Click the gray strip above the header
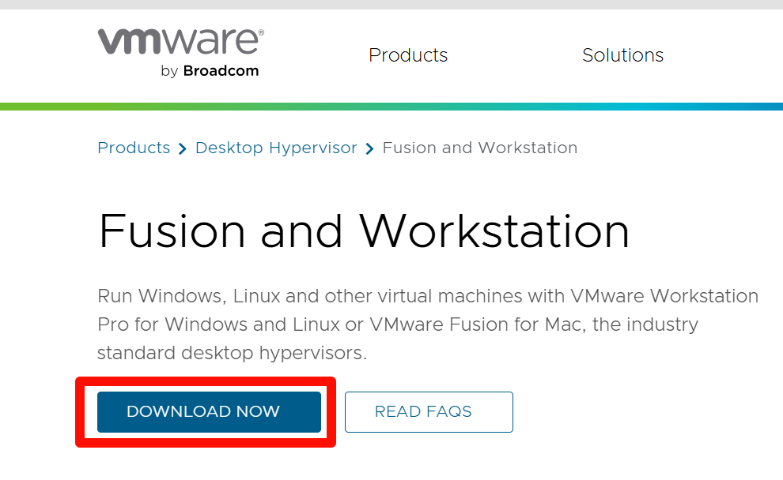The image size is (783, 480). [391, 5]
